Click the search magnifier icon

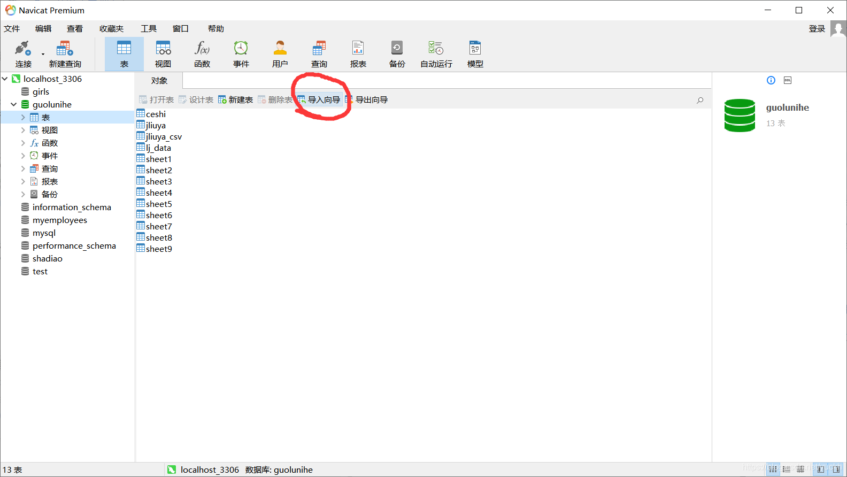(x=700, y=101)
